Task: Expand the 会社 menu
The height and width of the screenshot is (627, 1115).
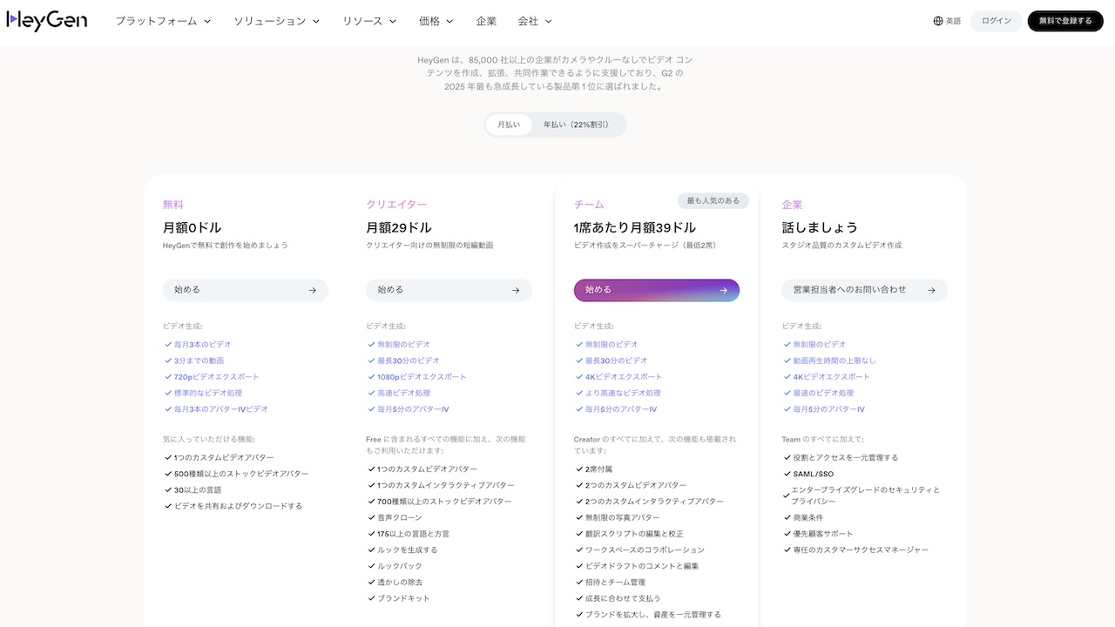Action: coord(535,21)
